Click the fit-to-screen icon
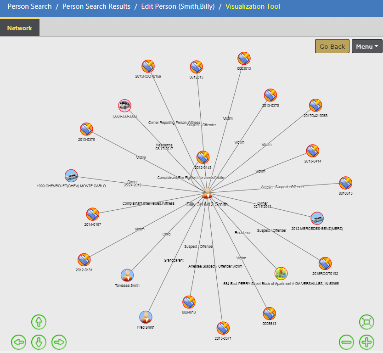 (x=366, y=322)
